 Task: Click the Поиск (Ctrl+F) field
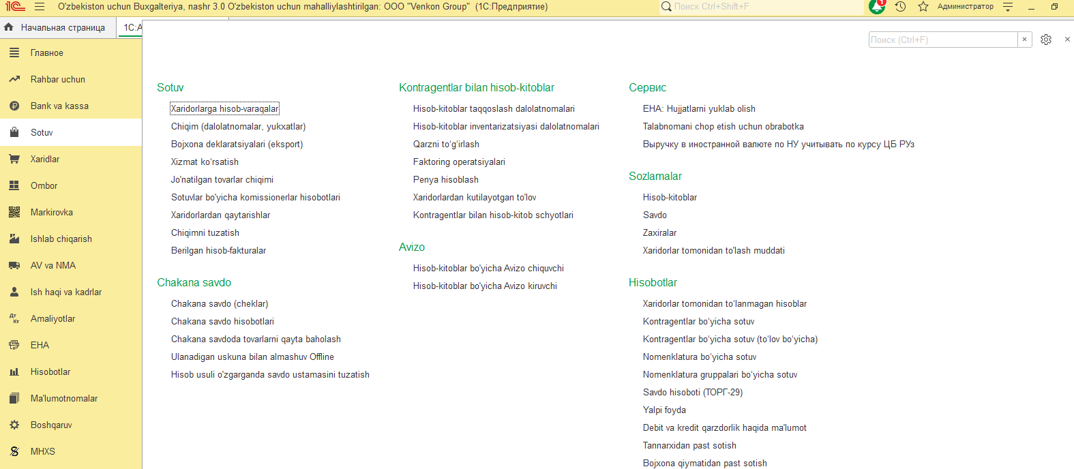click(943, 40)
